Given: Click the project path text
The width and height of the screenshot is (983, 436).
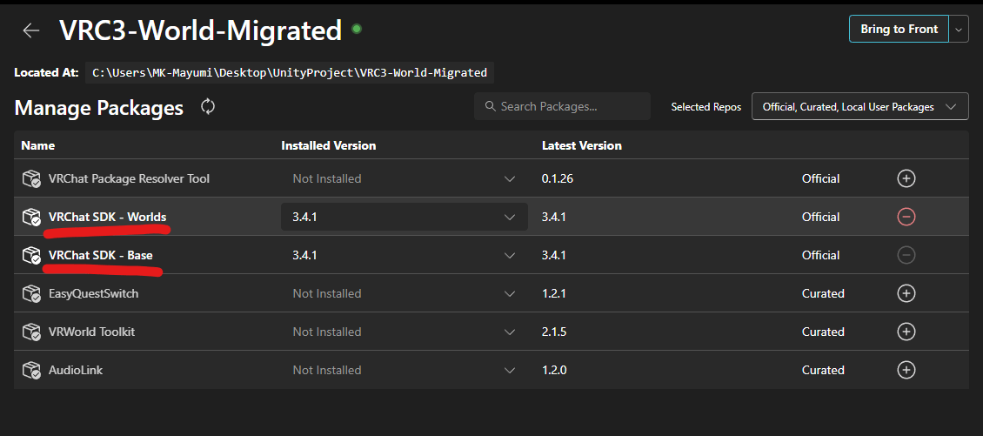Looking at the screenshot, I should tap(290, 73).
